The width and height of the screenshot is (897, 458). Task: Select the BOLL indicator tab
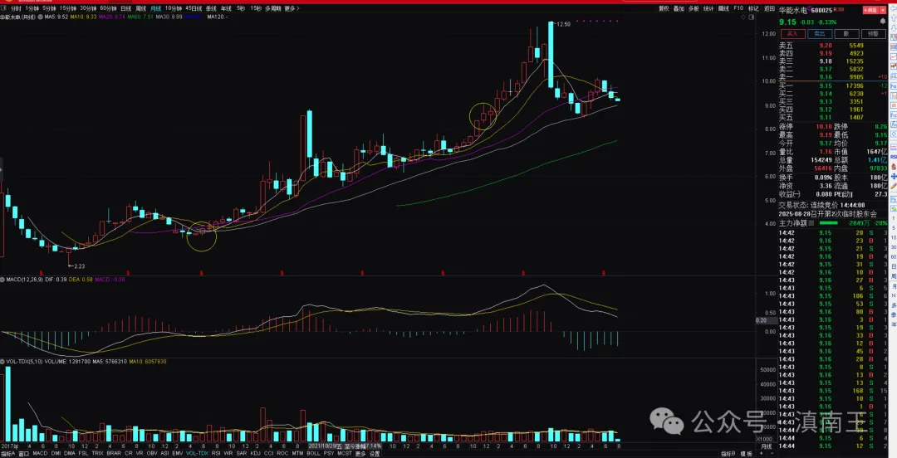[x=313, y=453]
